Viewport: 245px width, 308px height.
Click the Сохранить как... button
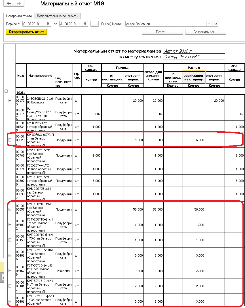pos(205,32)
